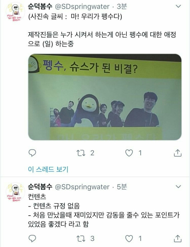Open @SDspringwater handle on the first tweet

82,7
